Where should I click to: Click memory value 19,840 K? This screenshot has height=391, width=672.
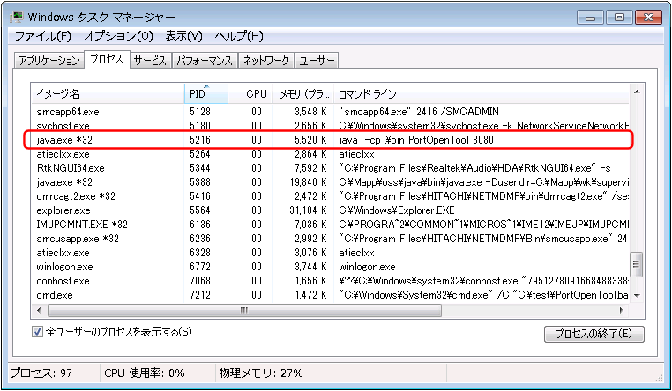308,182
